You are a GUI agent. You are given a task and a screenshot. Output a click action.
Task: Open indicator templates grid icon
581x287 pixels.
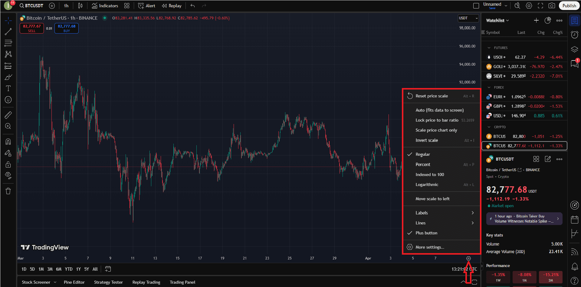(x=127, y=6)
